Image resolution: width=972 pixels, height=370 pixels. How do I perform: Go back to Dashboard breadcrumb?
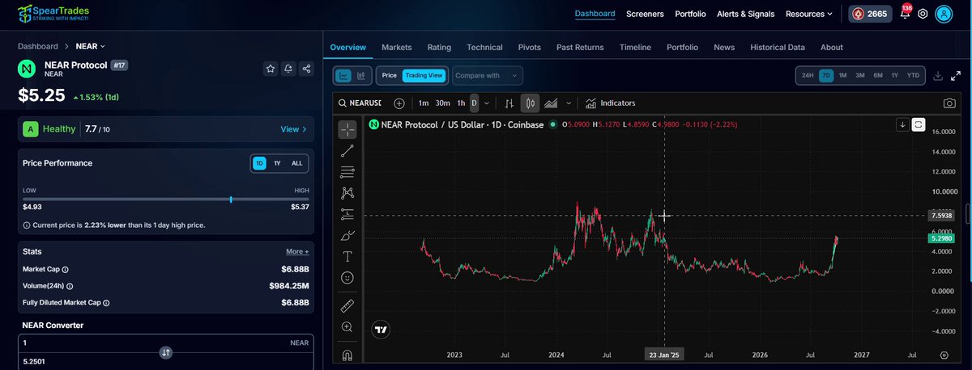pyautogui.click(x=38, y=47)
